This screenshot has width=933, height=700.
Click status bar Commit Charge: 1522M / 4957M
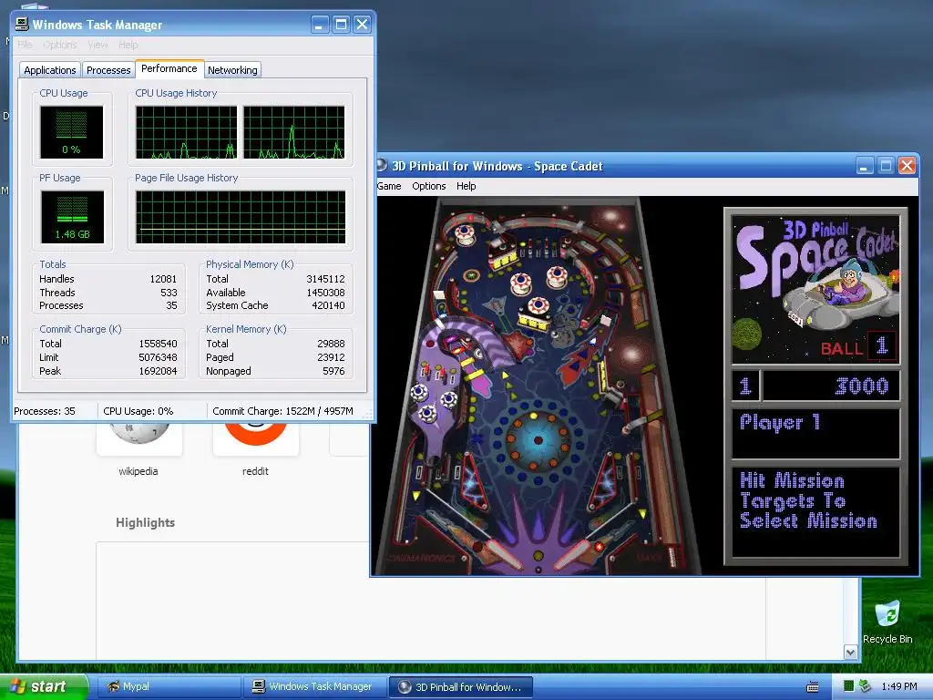(x=282, y=411)
